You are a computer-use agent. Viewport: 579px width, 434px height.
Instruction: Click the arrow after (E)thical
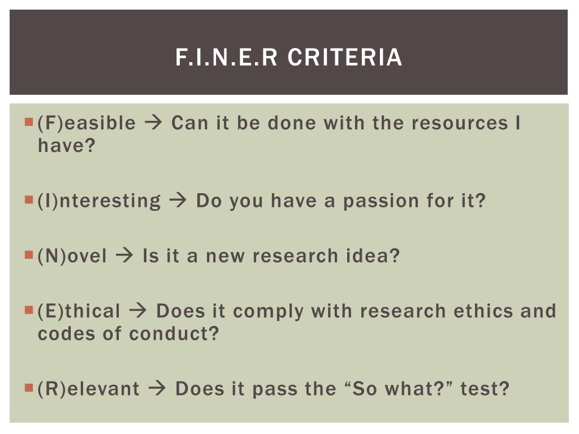tap(138, 310)
